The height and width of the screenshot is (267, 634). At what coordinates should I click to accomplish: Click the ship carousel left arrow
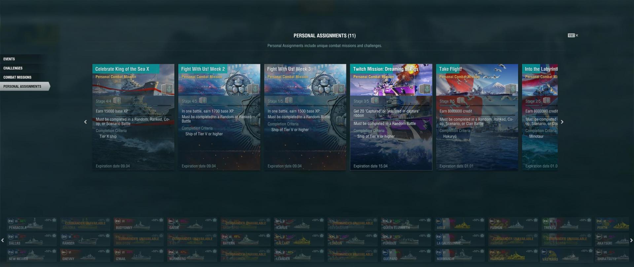coord(3,240)
